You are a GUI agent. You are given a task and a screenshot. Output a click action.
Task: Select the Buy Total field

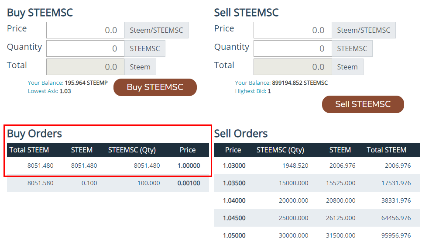coord(86,67)
